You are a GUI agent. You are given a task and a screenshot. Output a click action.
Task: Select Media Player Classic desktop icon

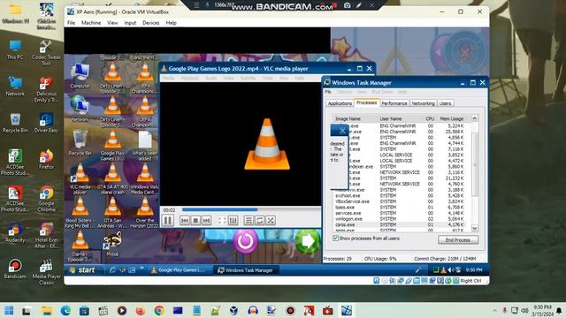tap(46, 273)
